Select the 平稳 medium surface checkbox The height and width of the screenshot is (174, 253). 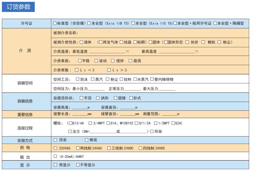point(80,61)
